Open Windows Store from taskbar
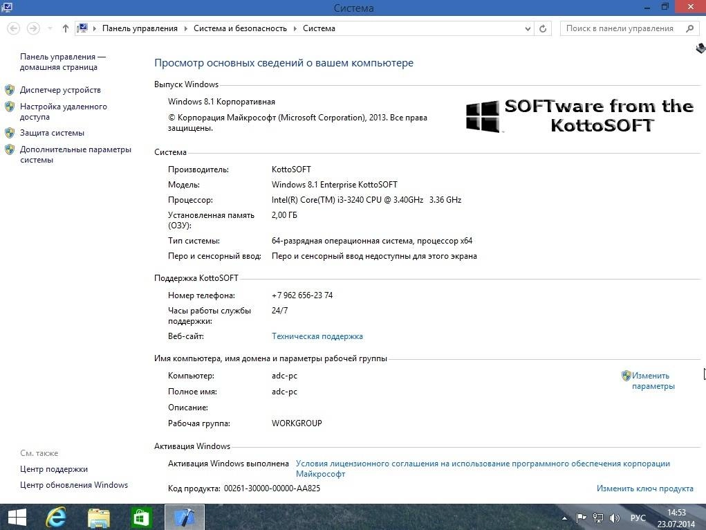 pos(141,518)
